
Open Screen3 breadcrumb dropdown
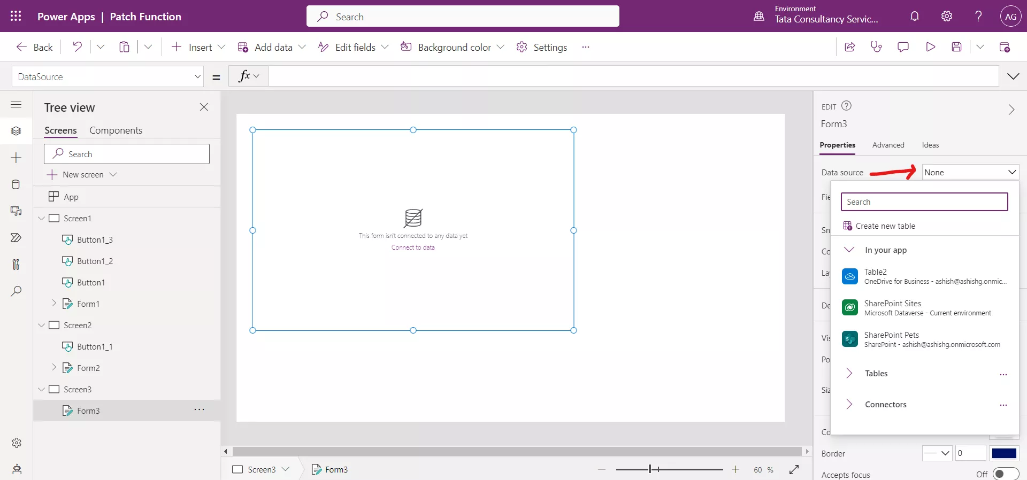coord(286,469)
